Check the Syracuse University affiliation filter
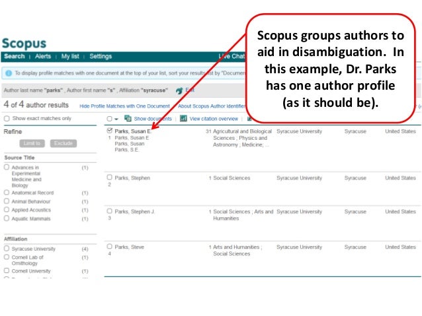422x316 pixels. [7, 249]
